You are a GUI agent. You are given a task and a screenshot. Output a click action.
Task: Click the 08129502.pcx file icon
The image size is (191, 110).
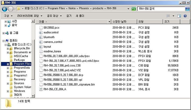pyautogui.click(x=41, y=28)
